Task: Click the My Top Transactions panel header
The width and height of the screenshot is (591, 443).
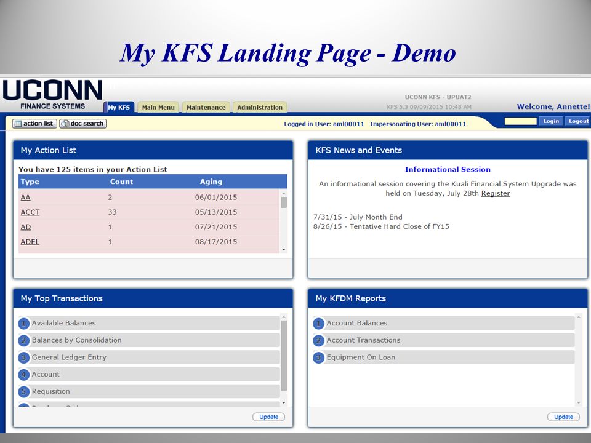Action: tap(153, 298)
